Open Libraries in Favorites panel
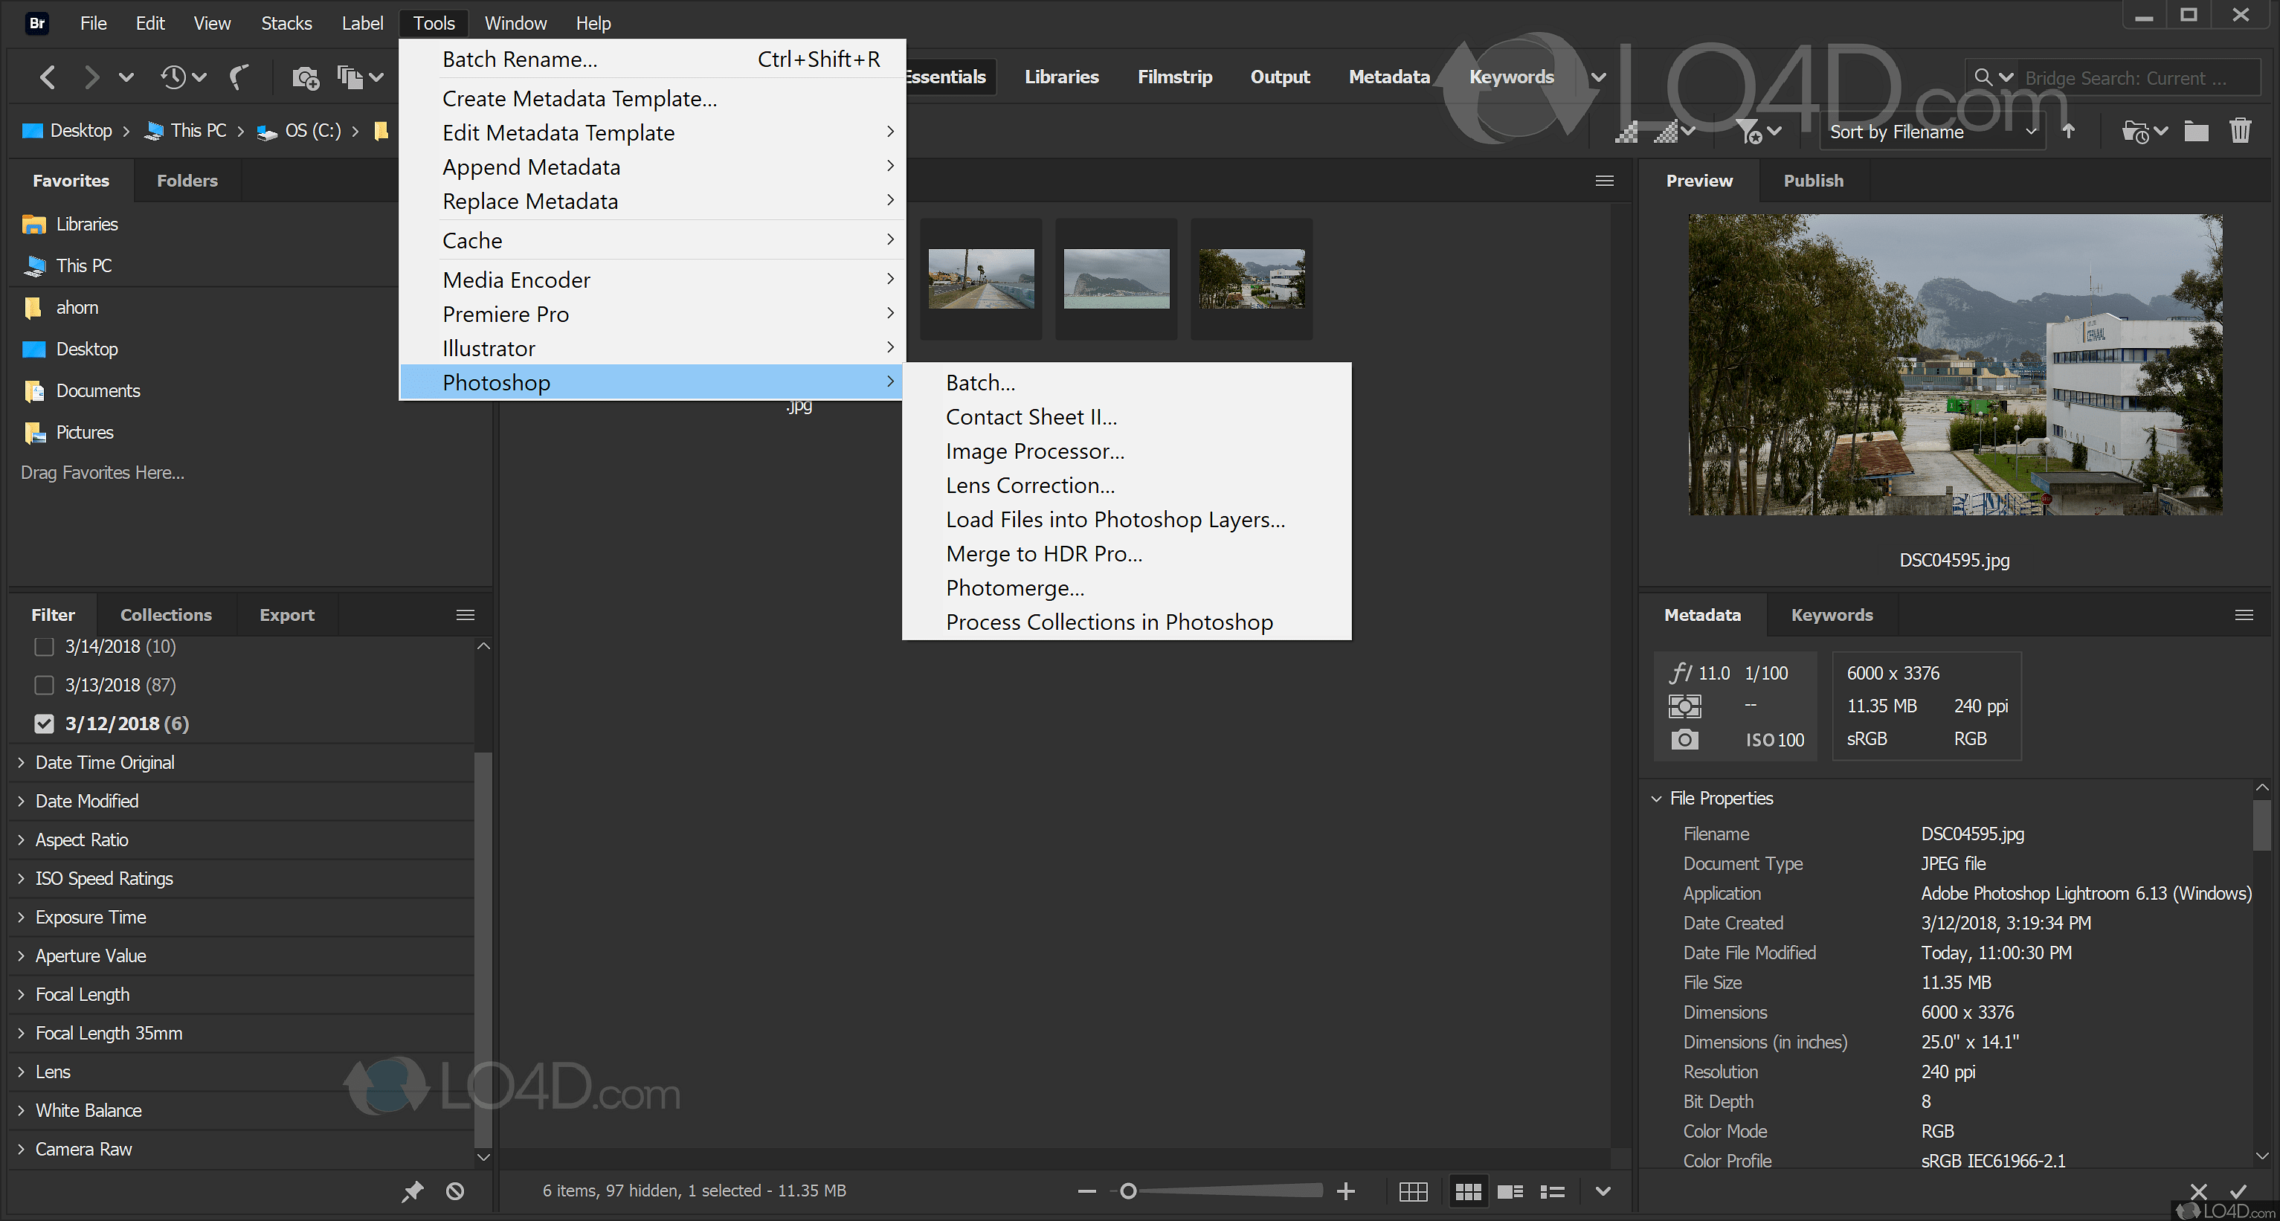Screen dimensions: 2280x1221 click(87, 224)
